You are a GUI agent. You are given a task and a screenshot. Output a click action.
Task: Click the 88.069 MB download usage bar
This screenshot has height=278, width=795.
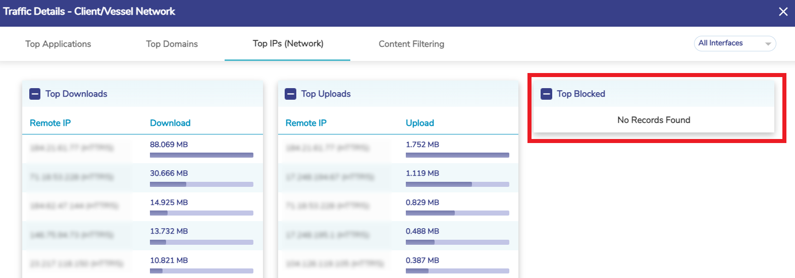(x=201, y=155)
